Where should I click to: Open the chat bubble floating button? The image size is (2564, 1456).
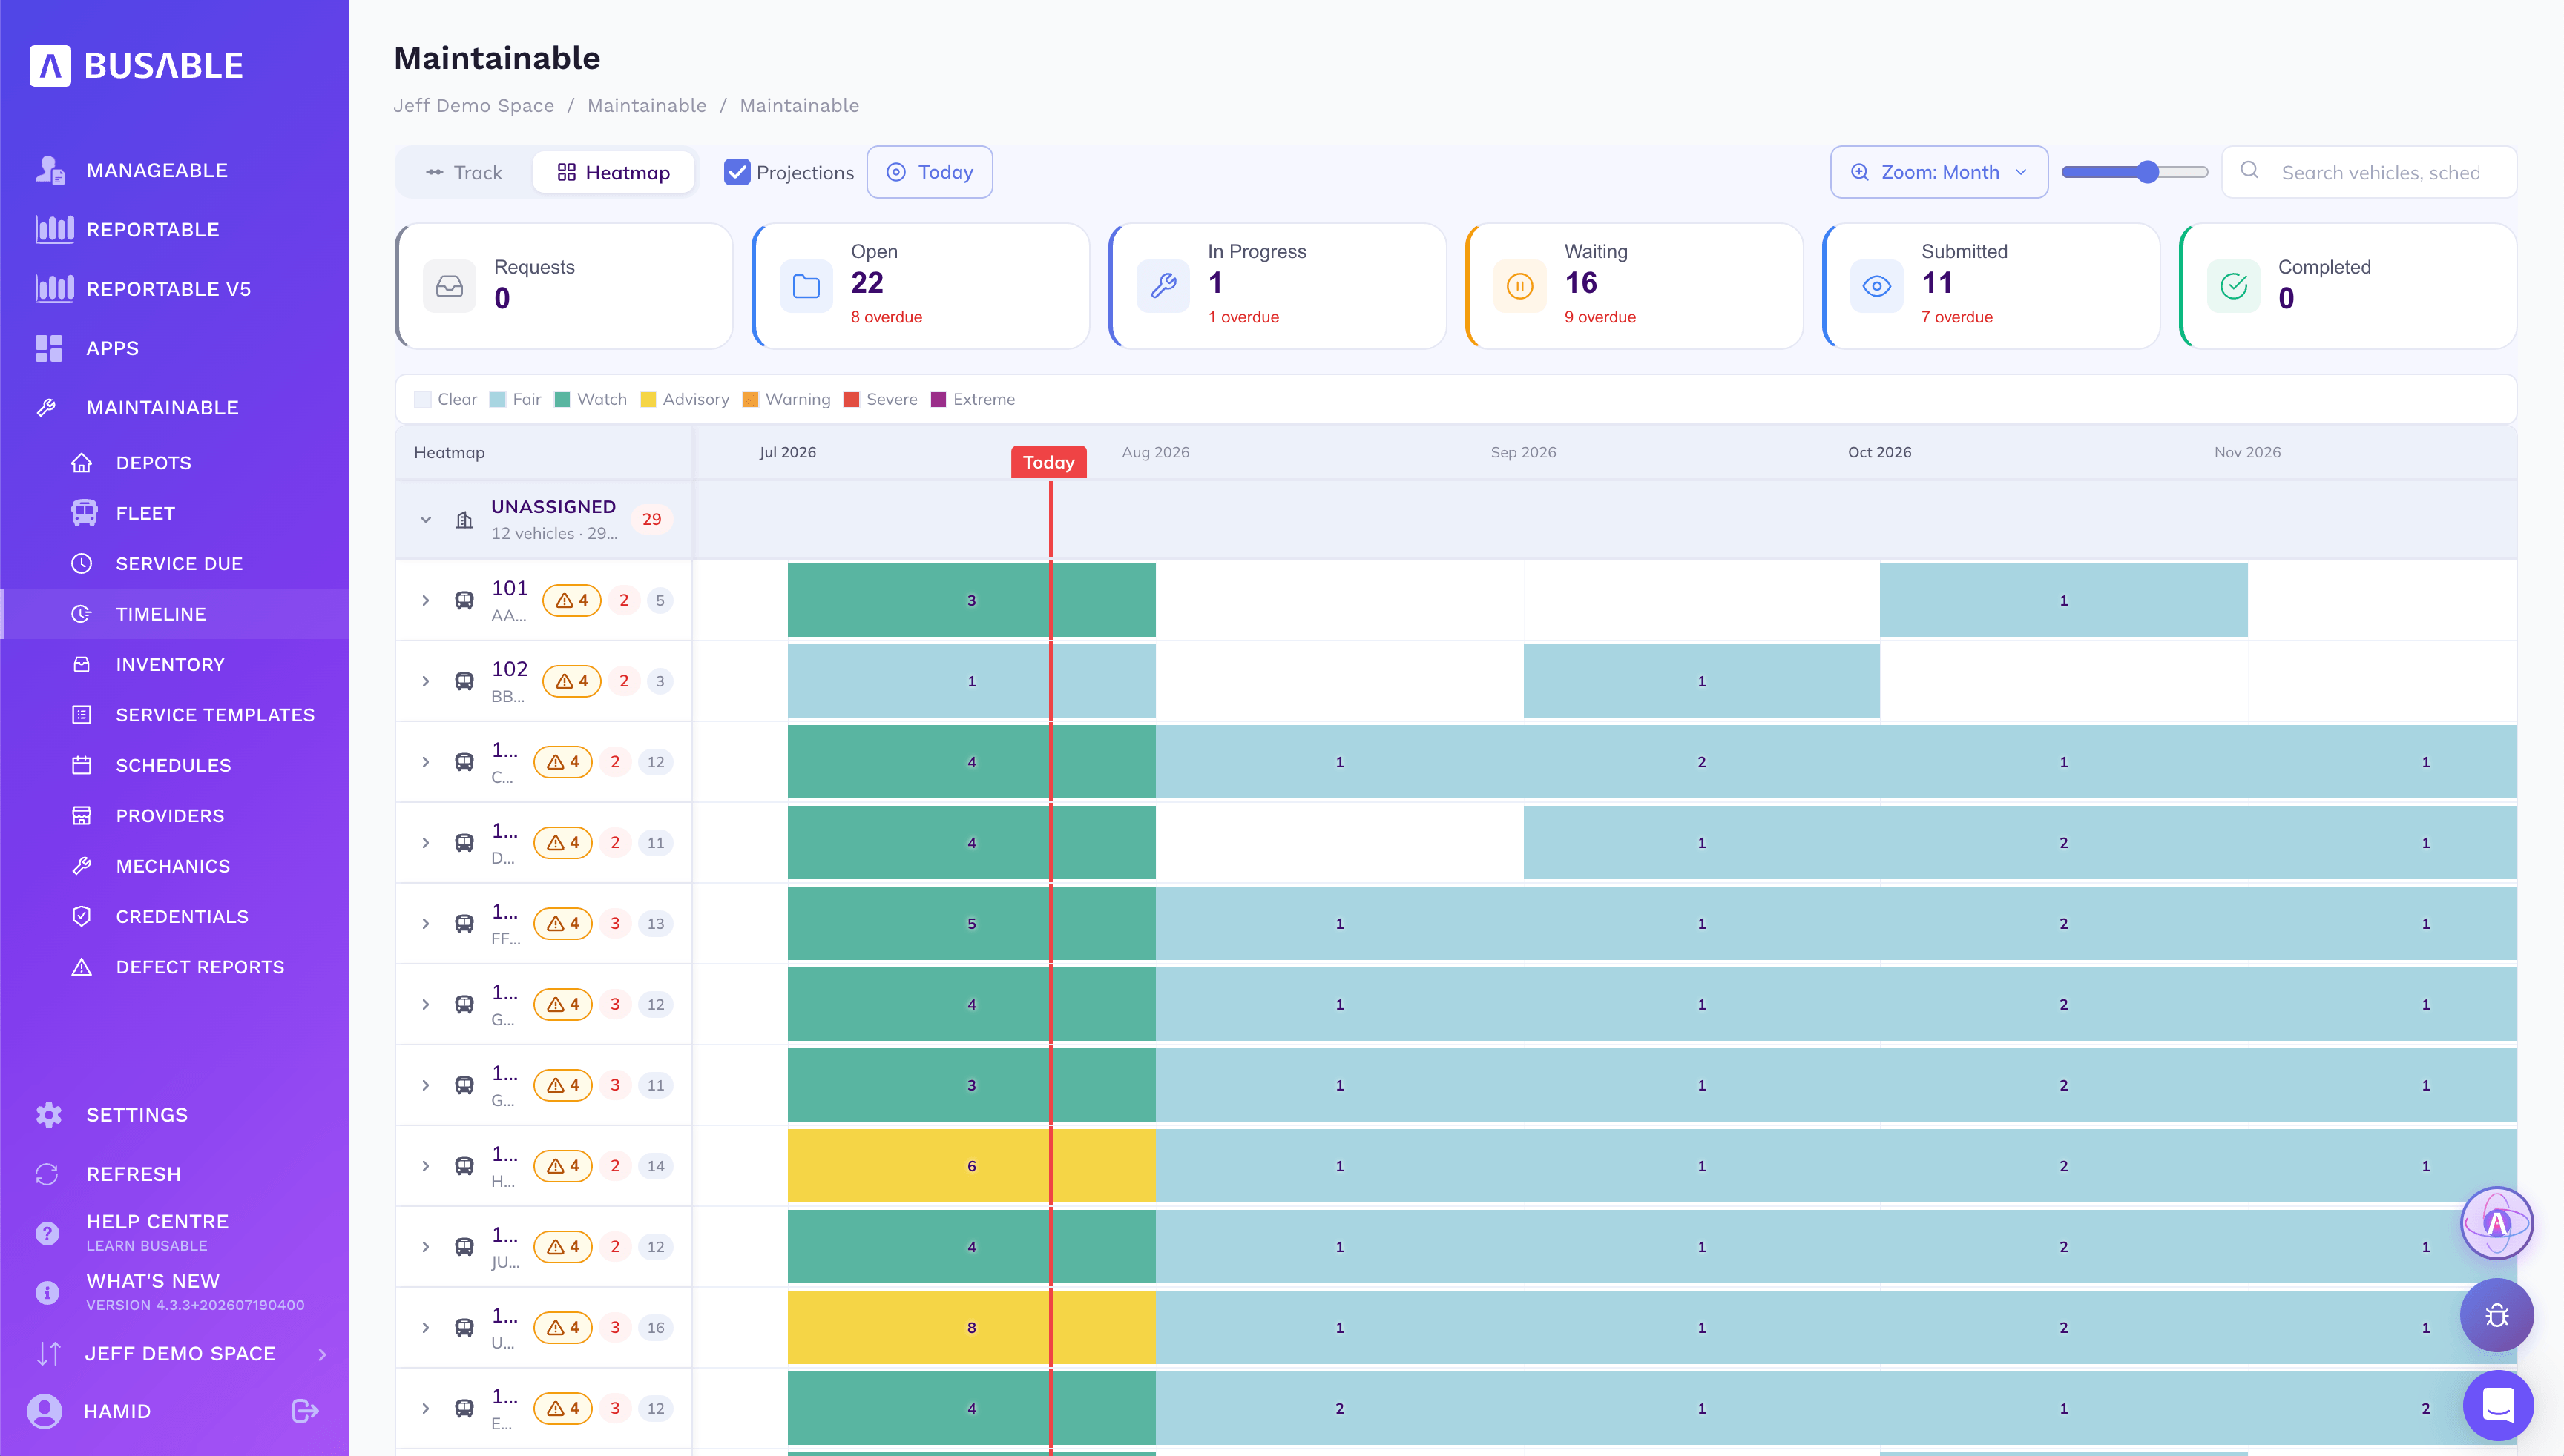click(2498, 1405)
